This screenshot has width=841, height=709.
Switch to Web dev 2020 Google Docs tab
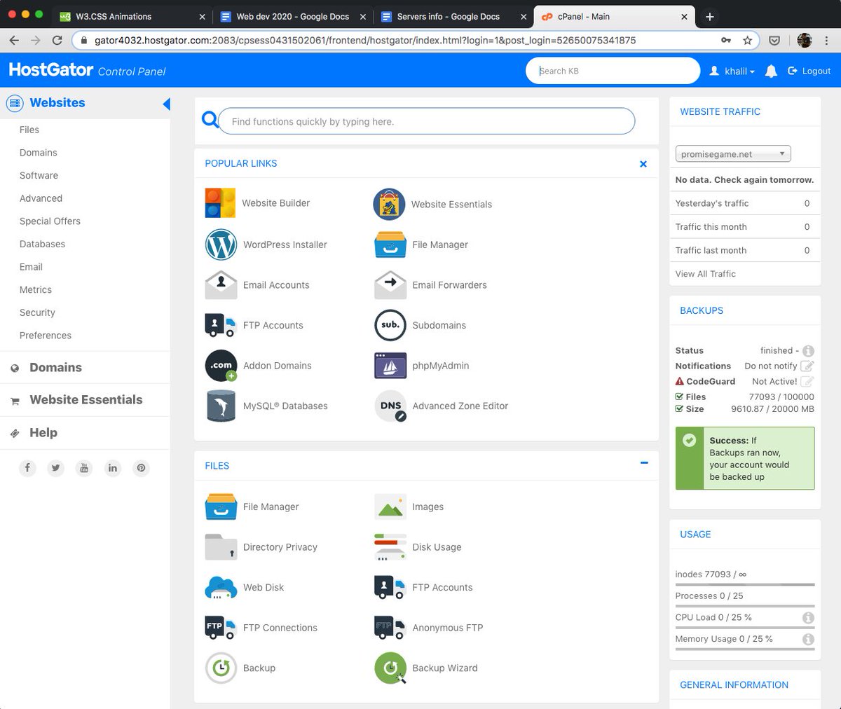click(294, 16)
